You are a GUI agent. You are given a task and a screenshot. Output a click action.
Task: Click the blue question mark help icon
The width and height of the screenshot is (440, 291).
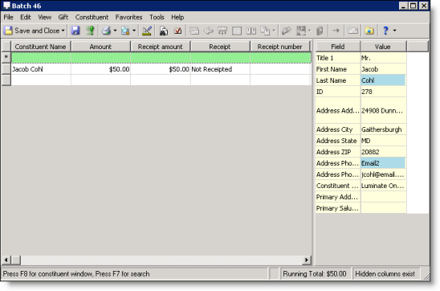tap(385, 31)
